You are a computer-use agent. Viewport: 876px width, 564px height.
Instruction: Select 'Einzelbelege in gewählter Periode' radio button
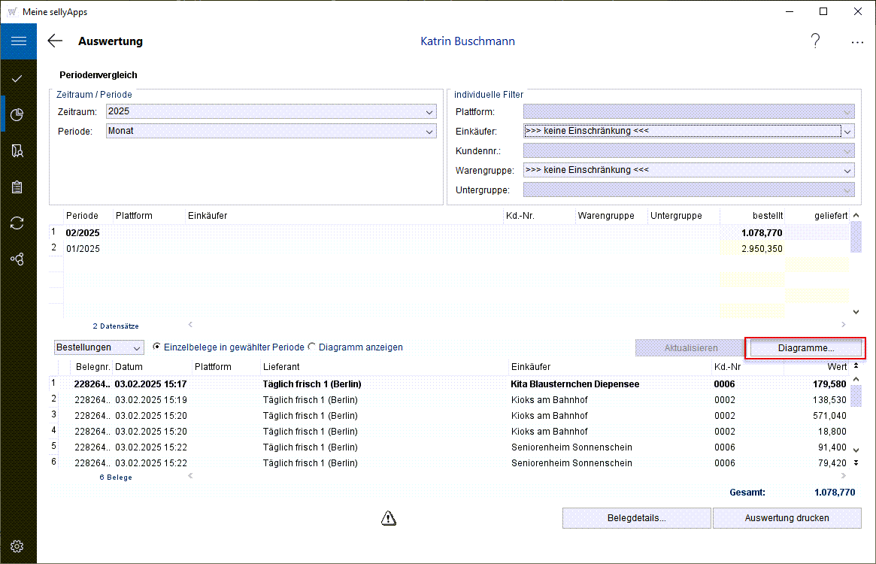tap(157, 347)
